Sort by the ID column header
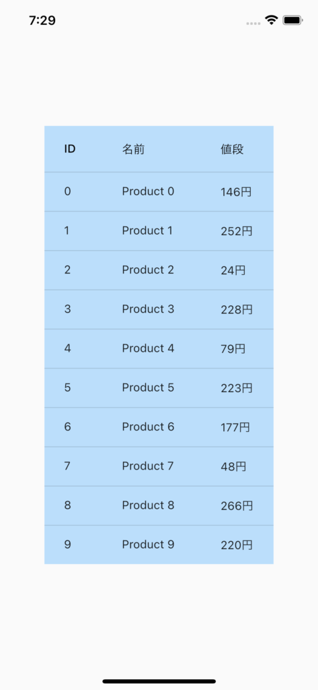Screen dimensions: 318x690 70,149
